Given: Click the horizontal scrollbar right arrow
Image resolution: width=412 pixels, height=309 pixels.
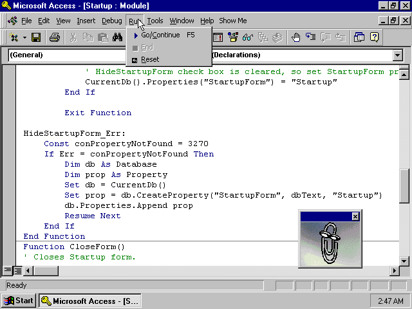Looking at the screenshot, I should tap(394, 270).
